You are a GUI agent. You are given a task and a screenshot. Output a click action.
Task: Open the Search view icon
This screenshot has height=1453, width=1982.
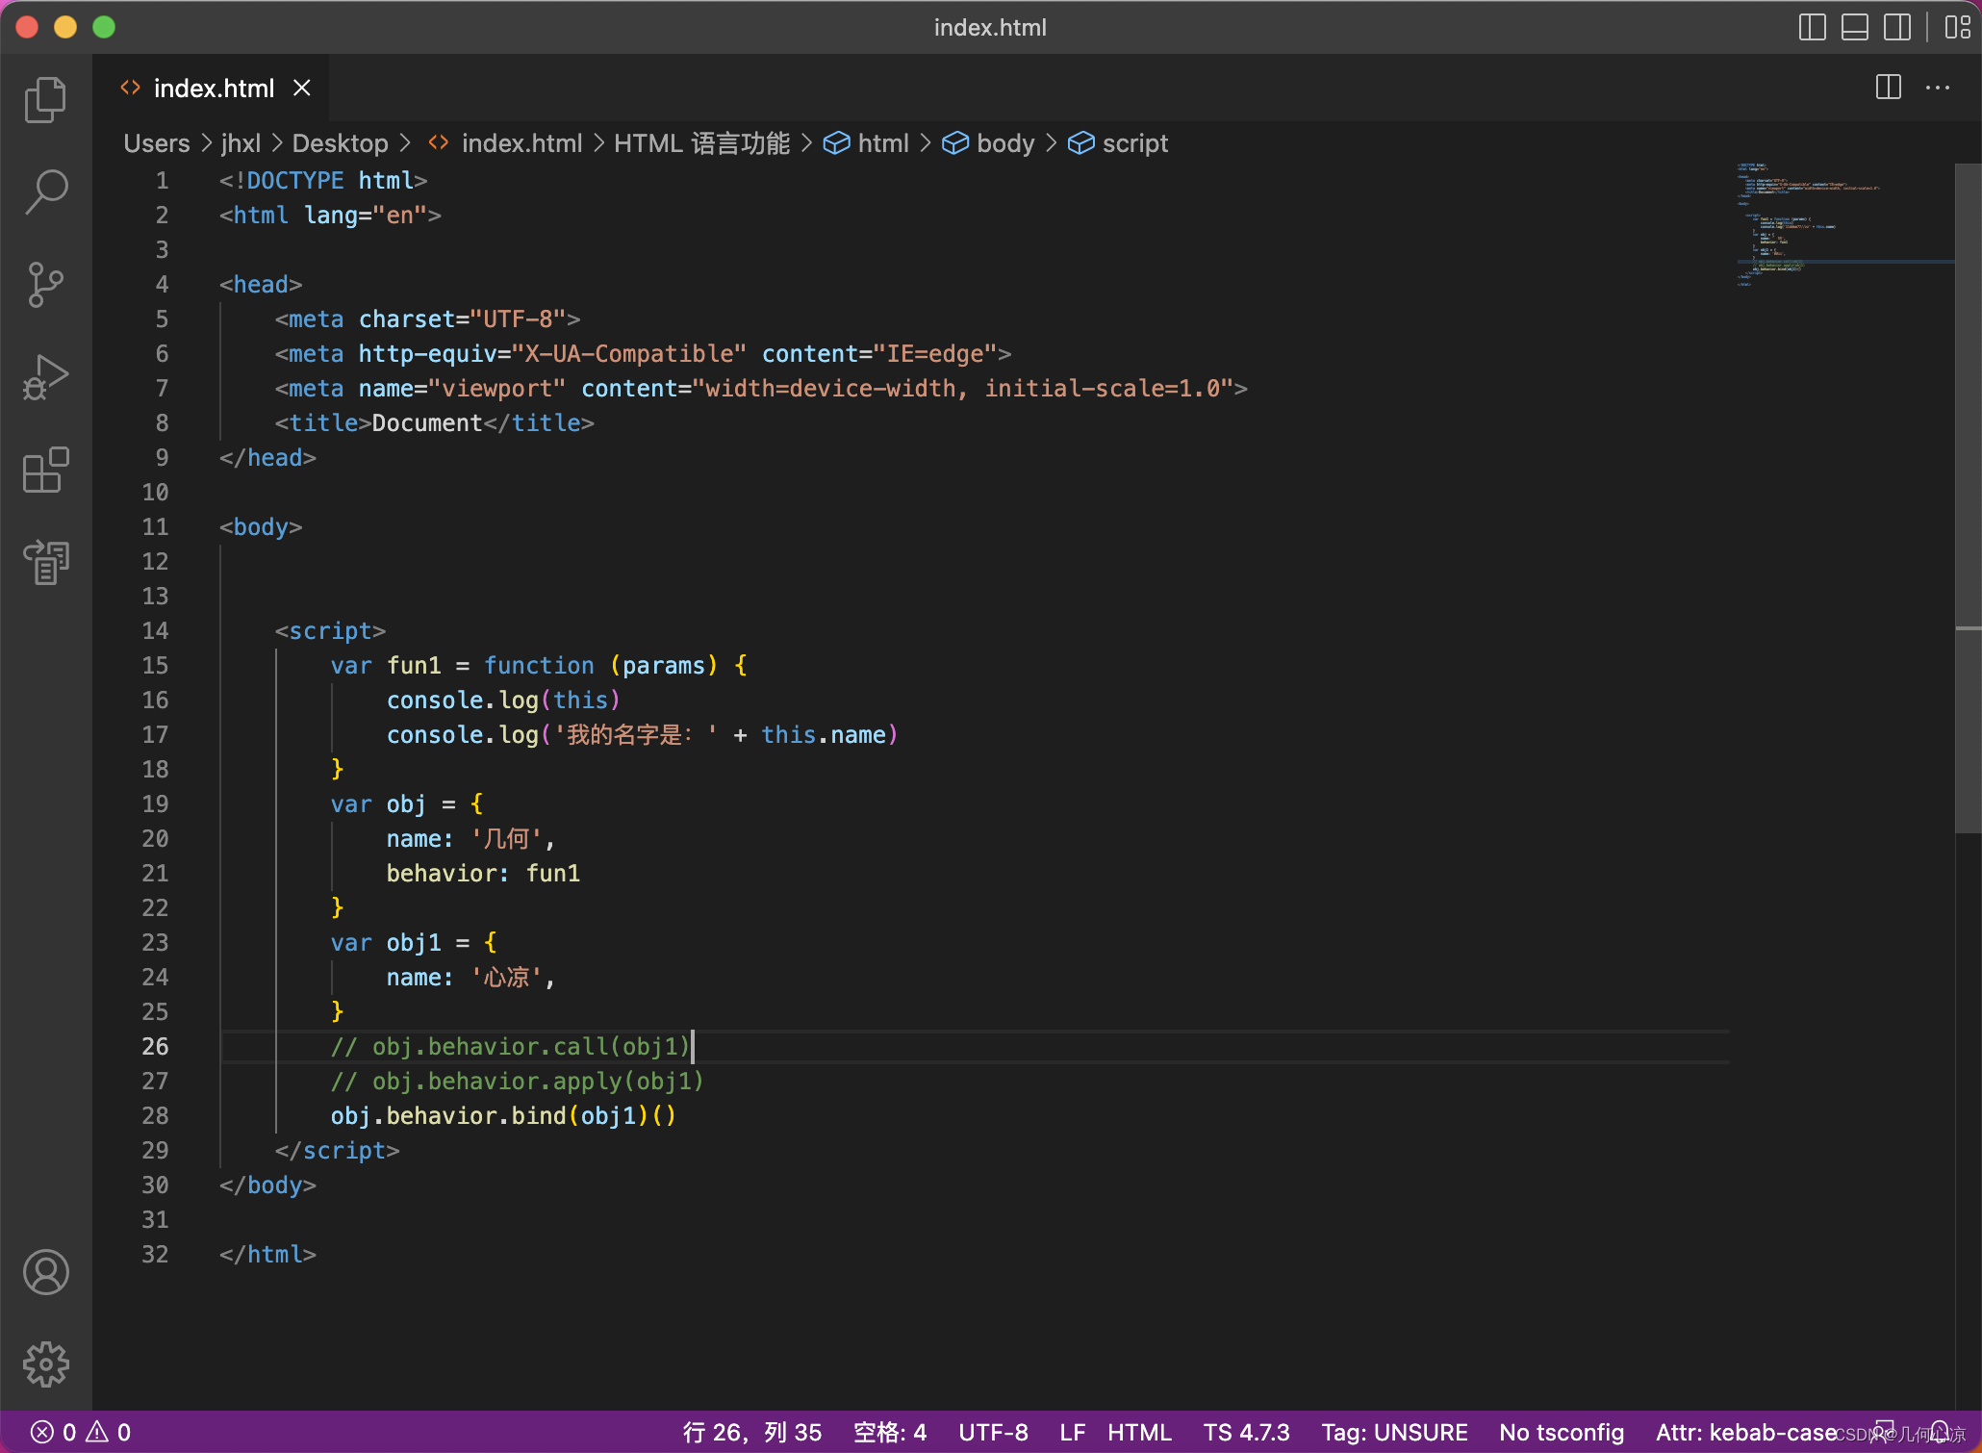tap(45, 191)
